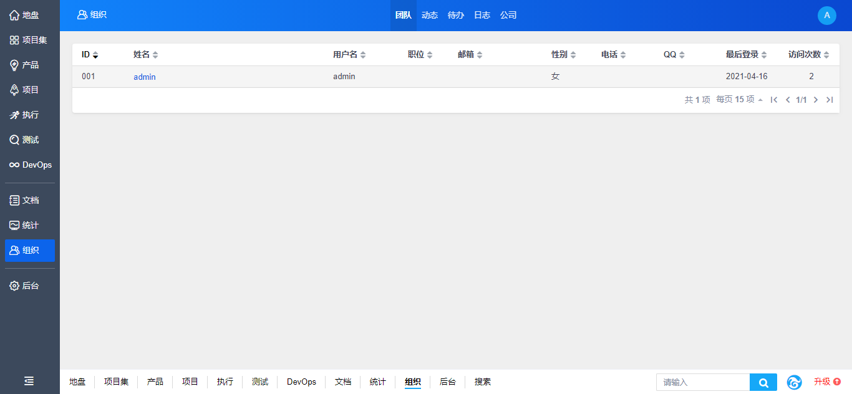Go to the first page
852x394 pixels.
(774, 100)
